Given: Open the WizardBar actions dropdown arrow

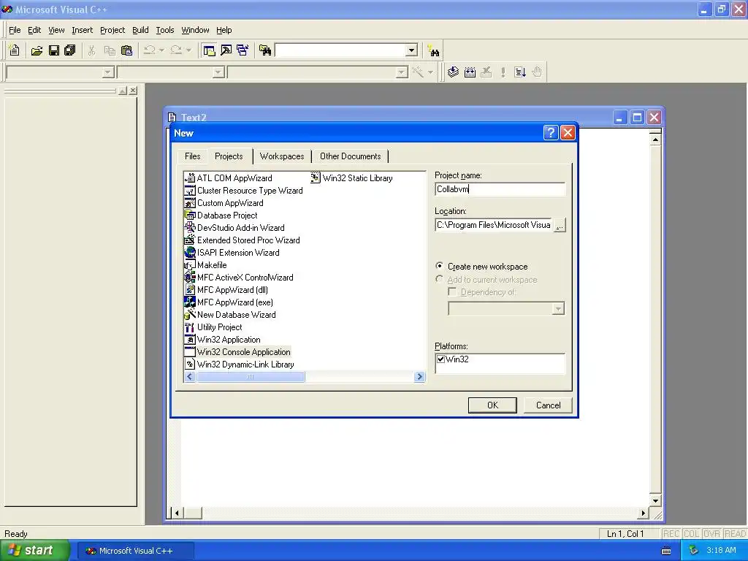Looking at the screenshot, I should click(430, 72).
